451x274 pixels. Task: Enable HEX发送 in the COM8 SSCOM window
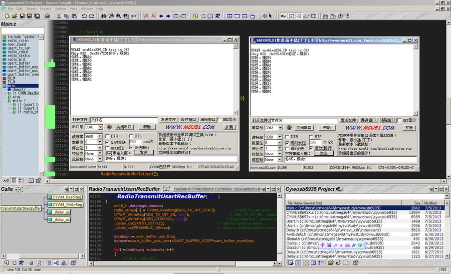point(107,148)
